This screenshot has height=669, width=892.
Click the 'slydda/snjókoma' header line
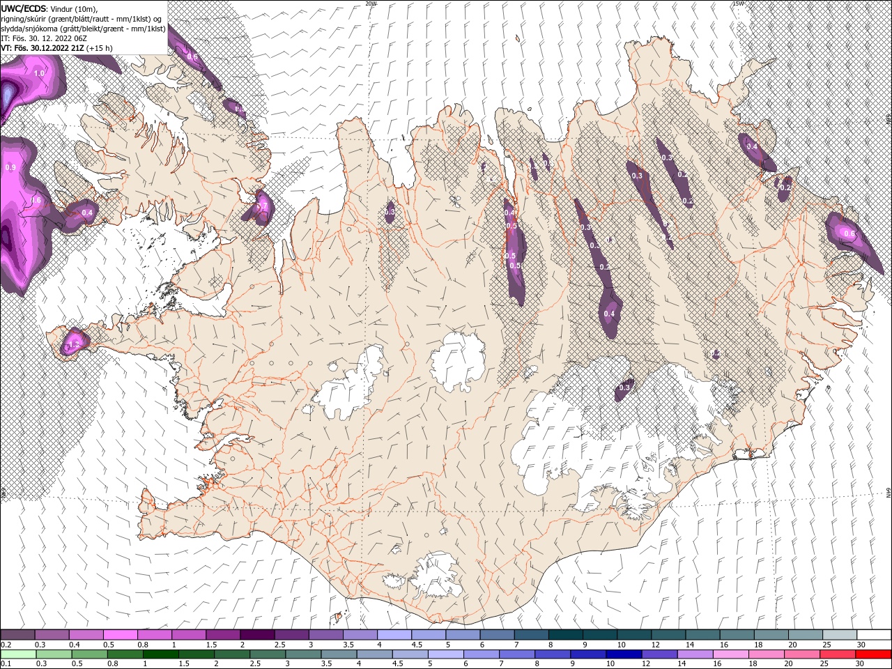pos(83,29)
